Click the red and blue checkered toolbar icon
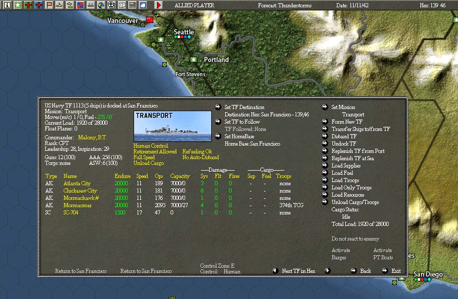The height and width of the screenshot is (299, 458). pos(80,5)
